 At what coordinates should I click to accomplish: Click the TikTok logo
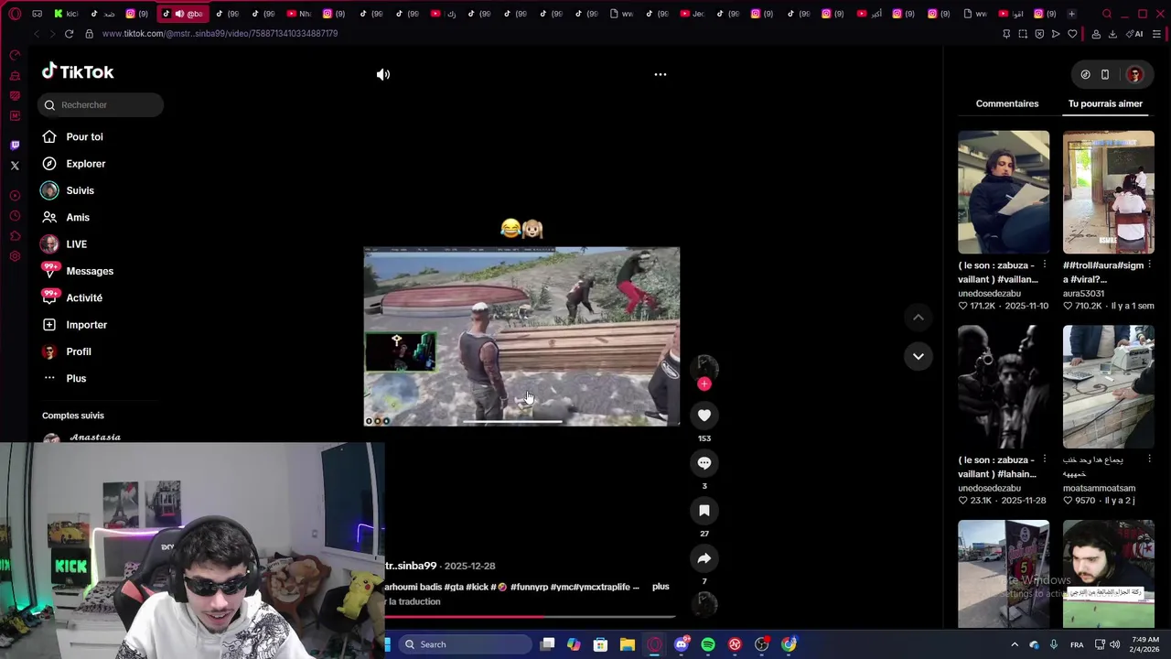point(78,71)
